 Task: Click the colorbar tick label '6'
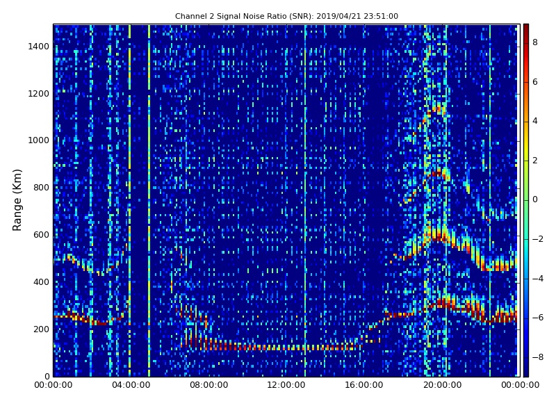point(535,82)
